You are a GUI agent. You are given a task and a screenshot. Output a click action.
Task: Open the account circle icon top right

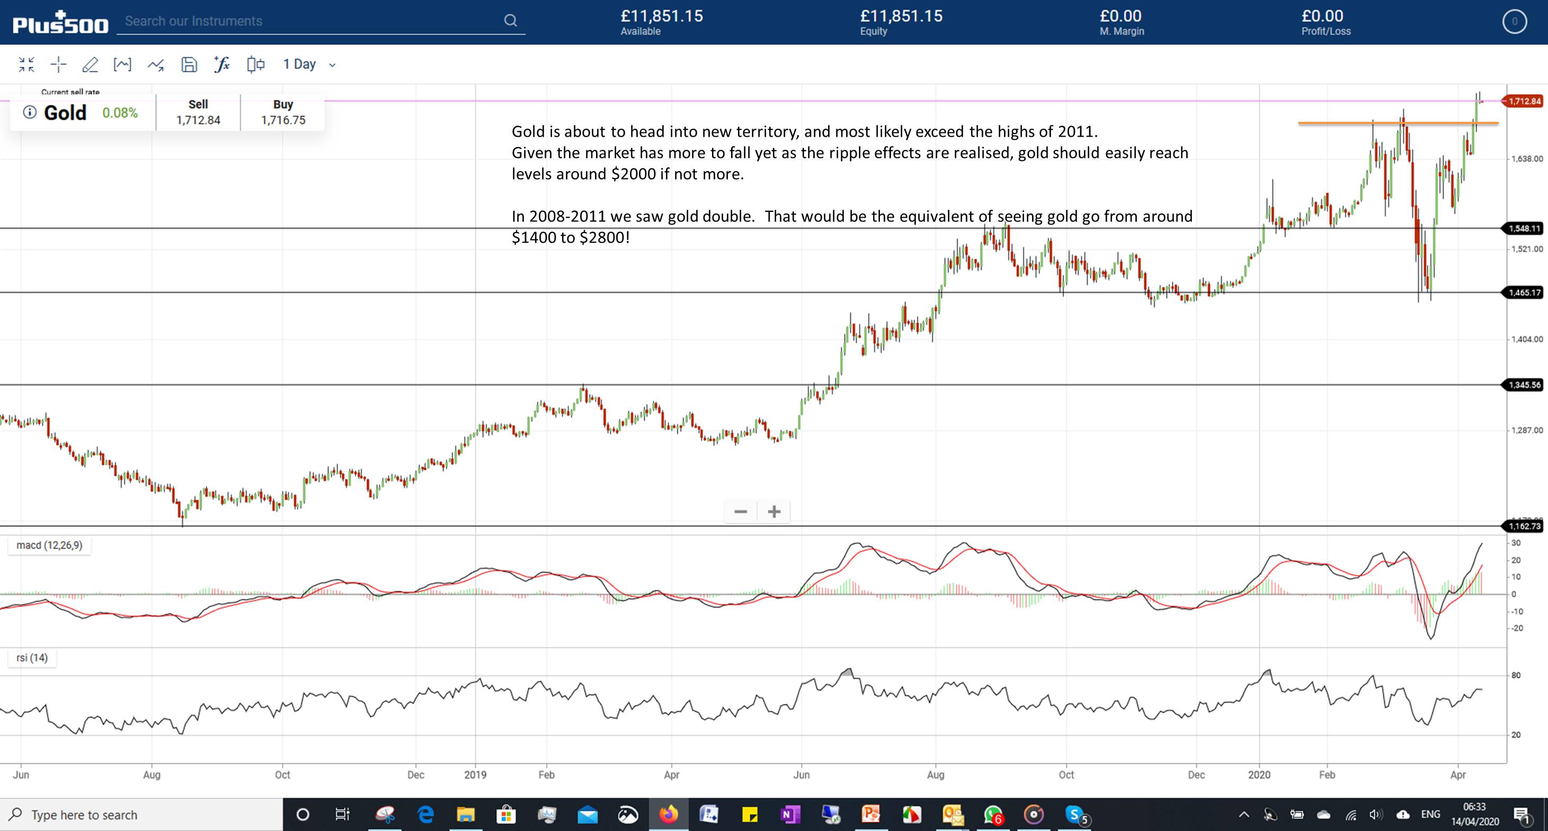[1514, 22]
